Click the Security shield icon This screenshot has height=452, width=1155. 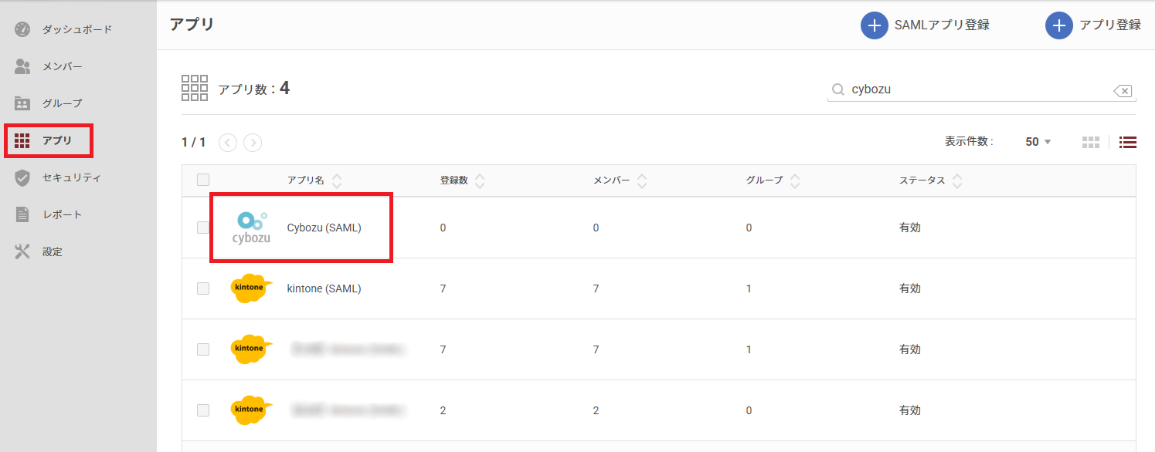point(22,177)
